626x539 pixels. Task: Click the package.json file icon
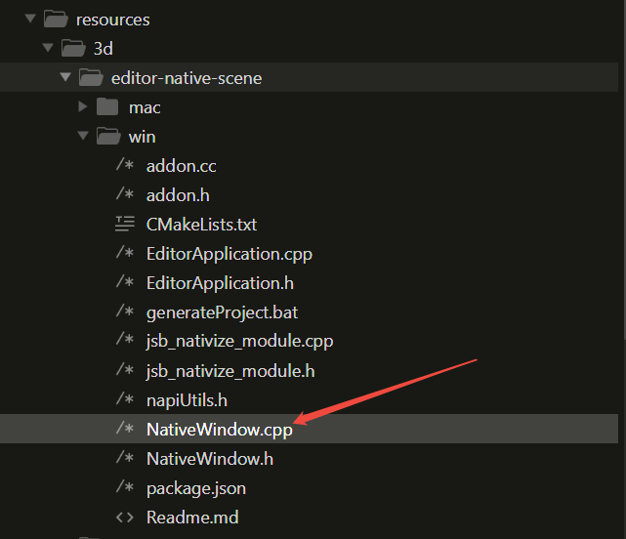point(124,487)
